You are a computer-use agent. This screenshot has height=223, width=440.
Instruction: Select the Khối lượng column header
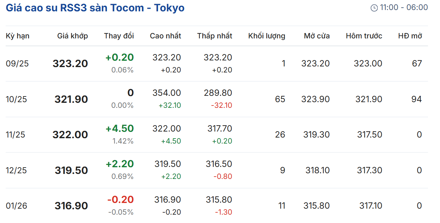coord(267,36)
